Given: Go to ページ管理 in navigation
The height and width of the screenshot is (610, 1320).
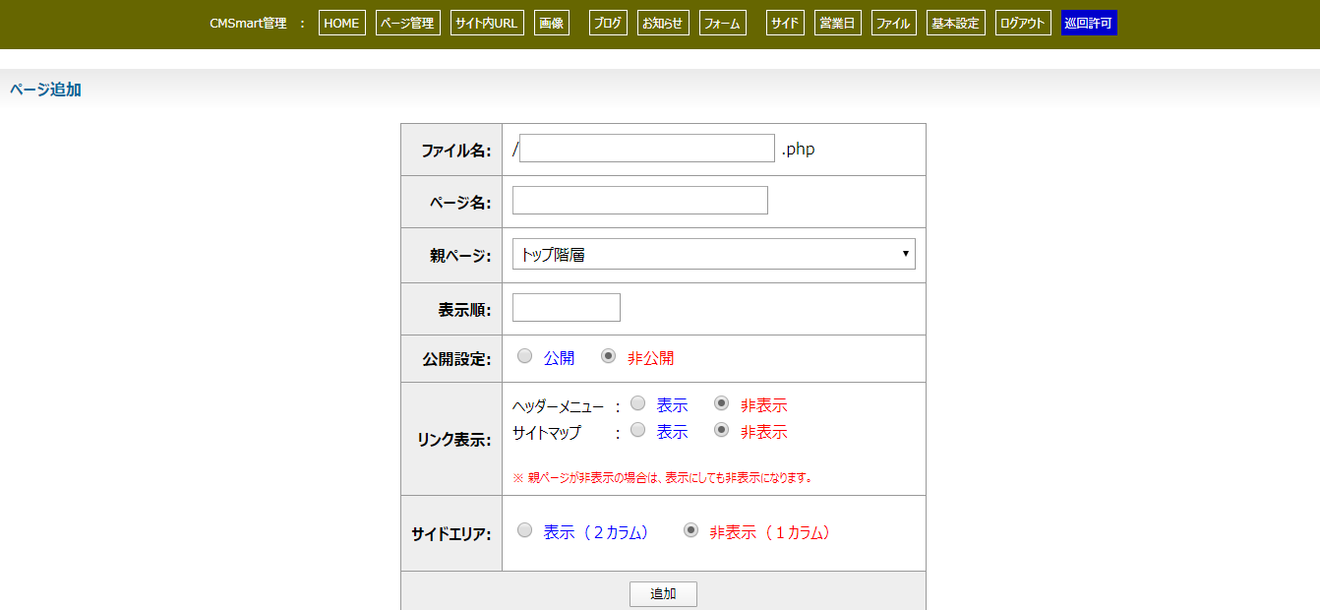Looking at the screenshot, I should [407, 24].
